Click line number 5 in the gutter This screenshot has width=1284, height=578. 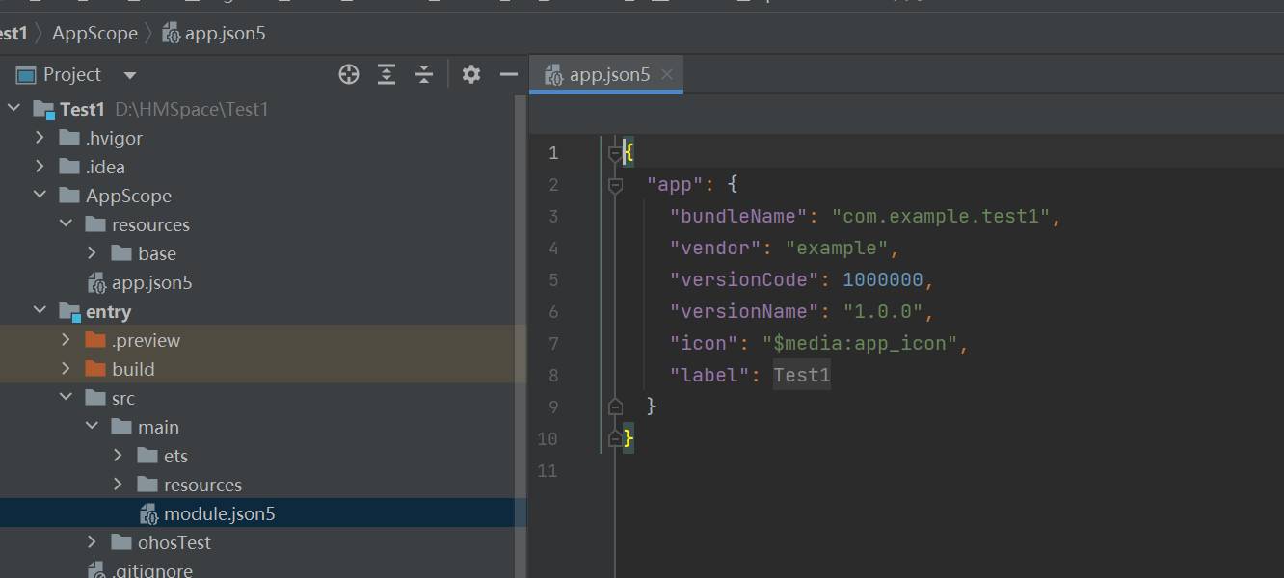coord(553,280)
